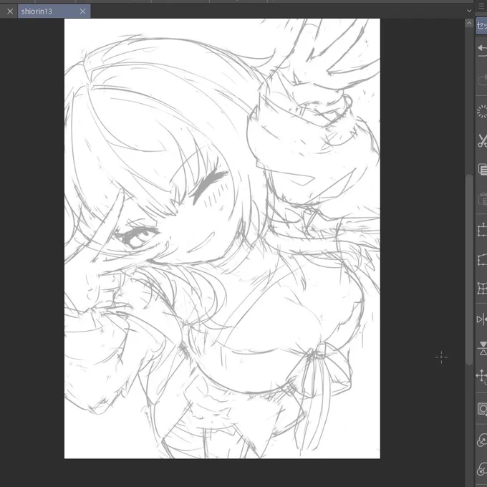Choose the Scale/Rotate transform icon

(482, 230)
